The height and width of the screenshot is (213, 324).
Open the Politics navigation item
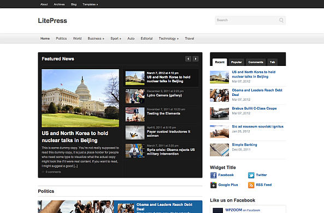61,39
